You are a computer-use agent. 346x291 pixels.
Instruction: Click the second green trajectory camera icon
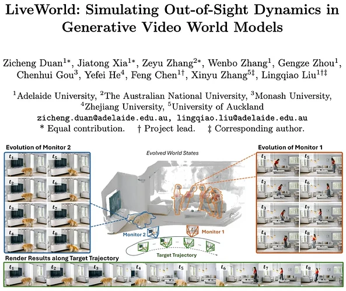tap(166, 242)
